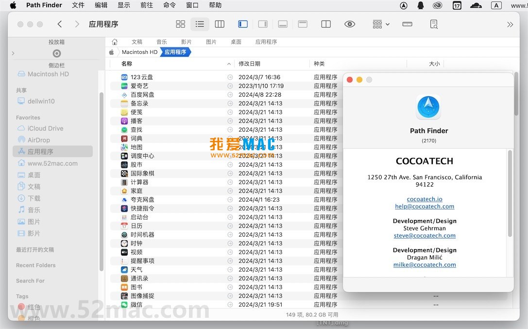Select the 播客 app icon

pos(124,121)
